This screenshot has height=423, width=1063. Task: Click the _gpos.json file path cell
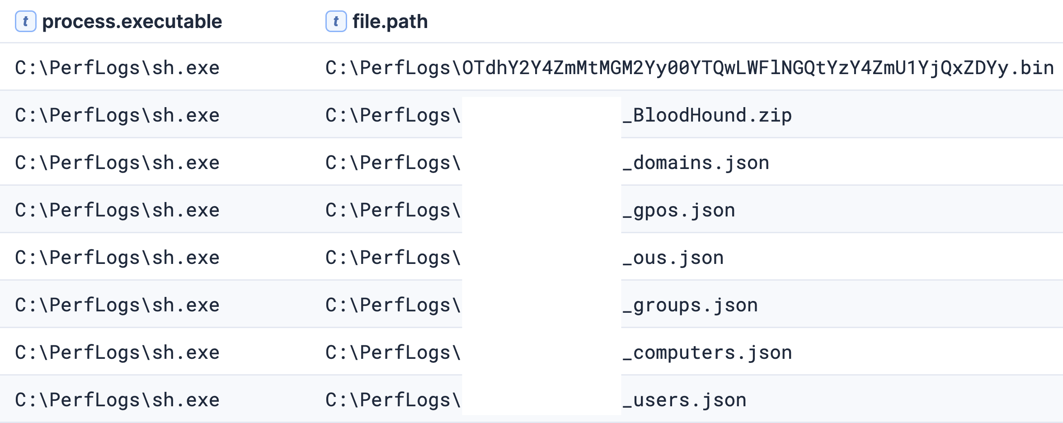click(x=531, y=211)
